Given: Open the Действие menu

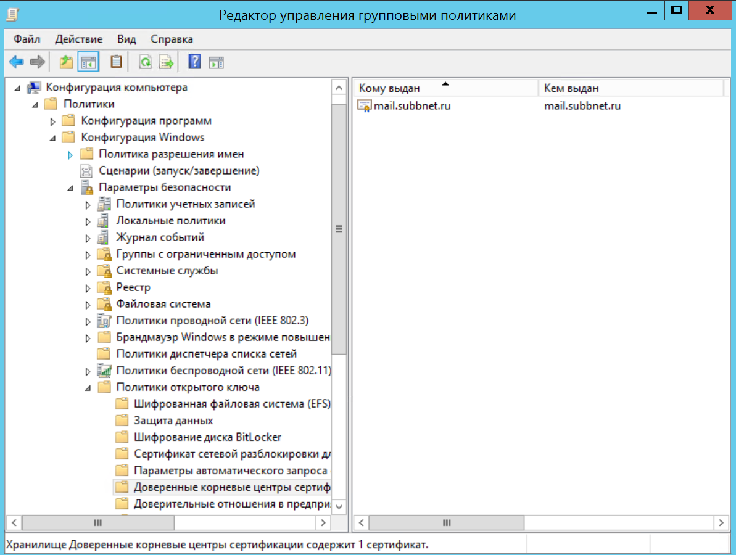Looking at the screenshot, I should point(78,39).
